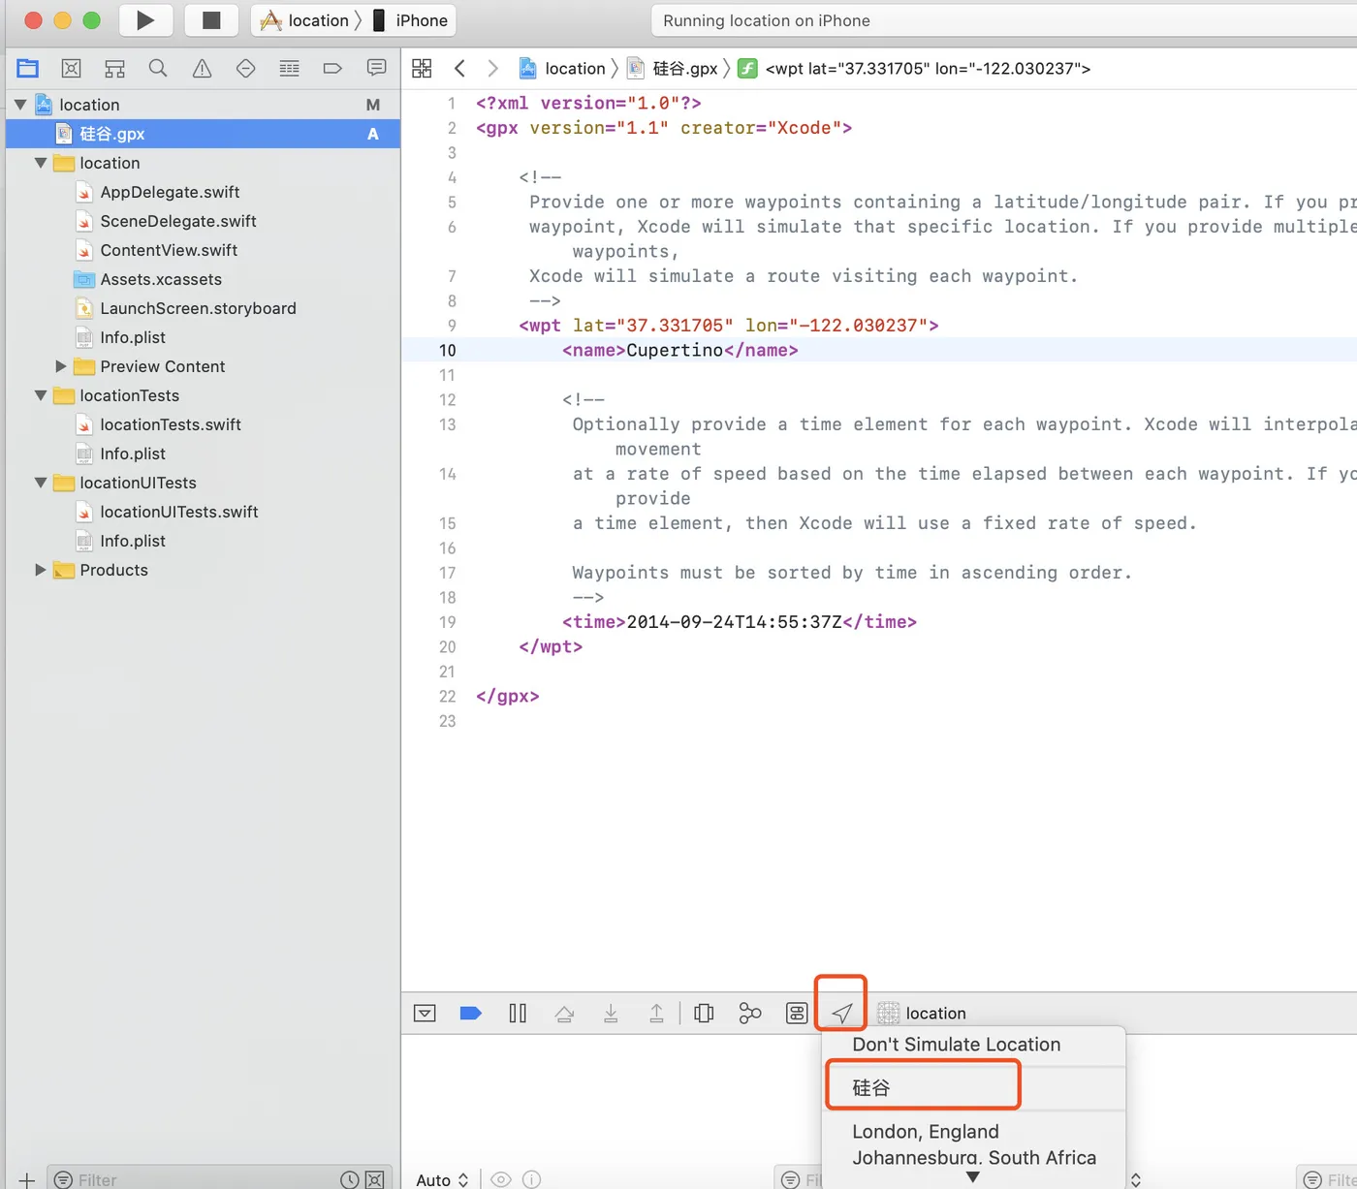Expand the Products folder
The width and height of the screenshot is (1357, 1189).
click(x=41, y=570)
